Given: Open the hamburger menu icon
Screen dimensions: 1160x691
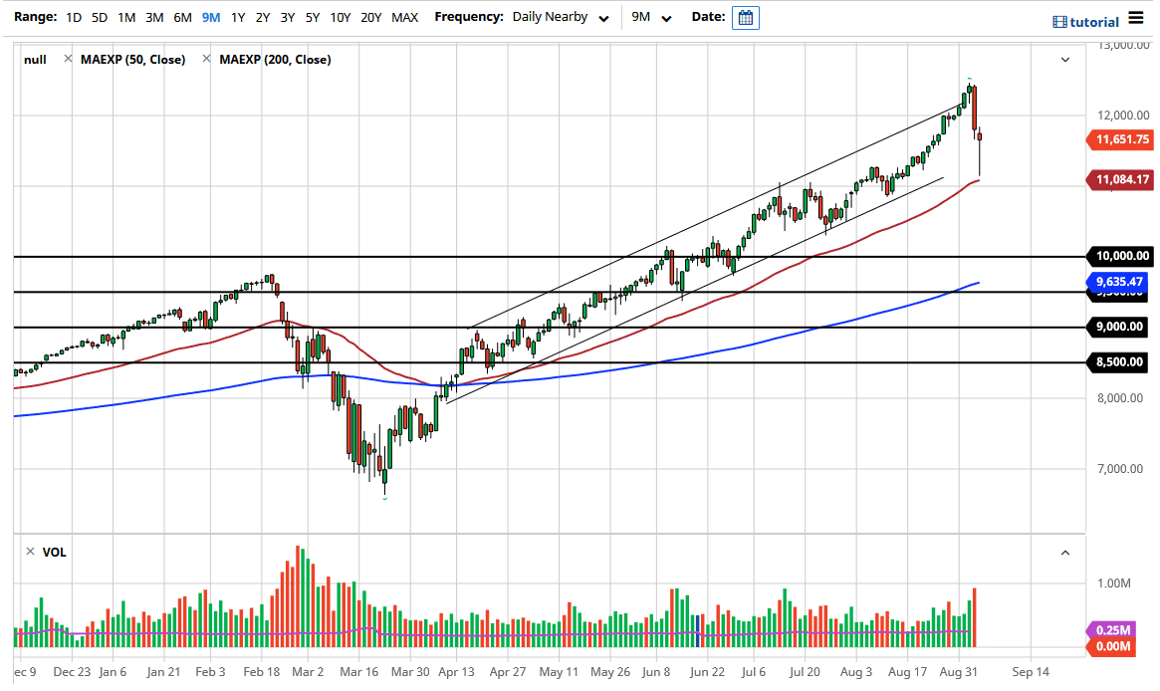Looking at the screenshot, I should (1135, 17).
